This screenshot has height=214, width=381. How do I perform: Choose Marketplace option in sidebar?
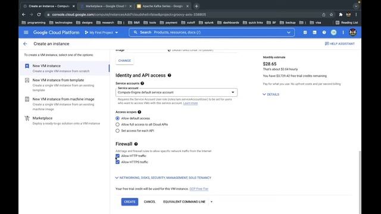point(64,121)
